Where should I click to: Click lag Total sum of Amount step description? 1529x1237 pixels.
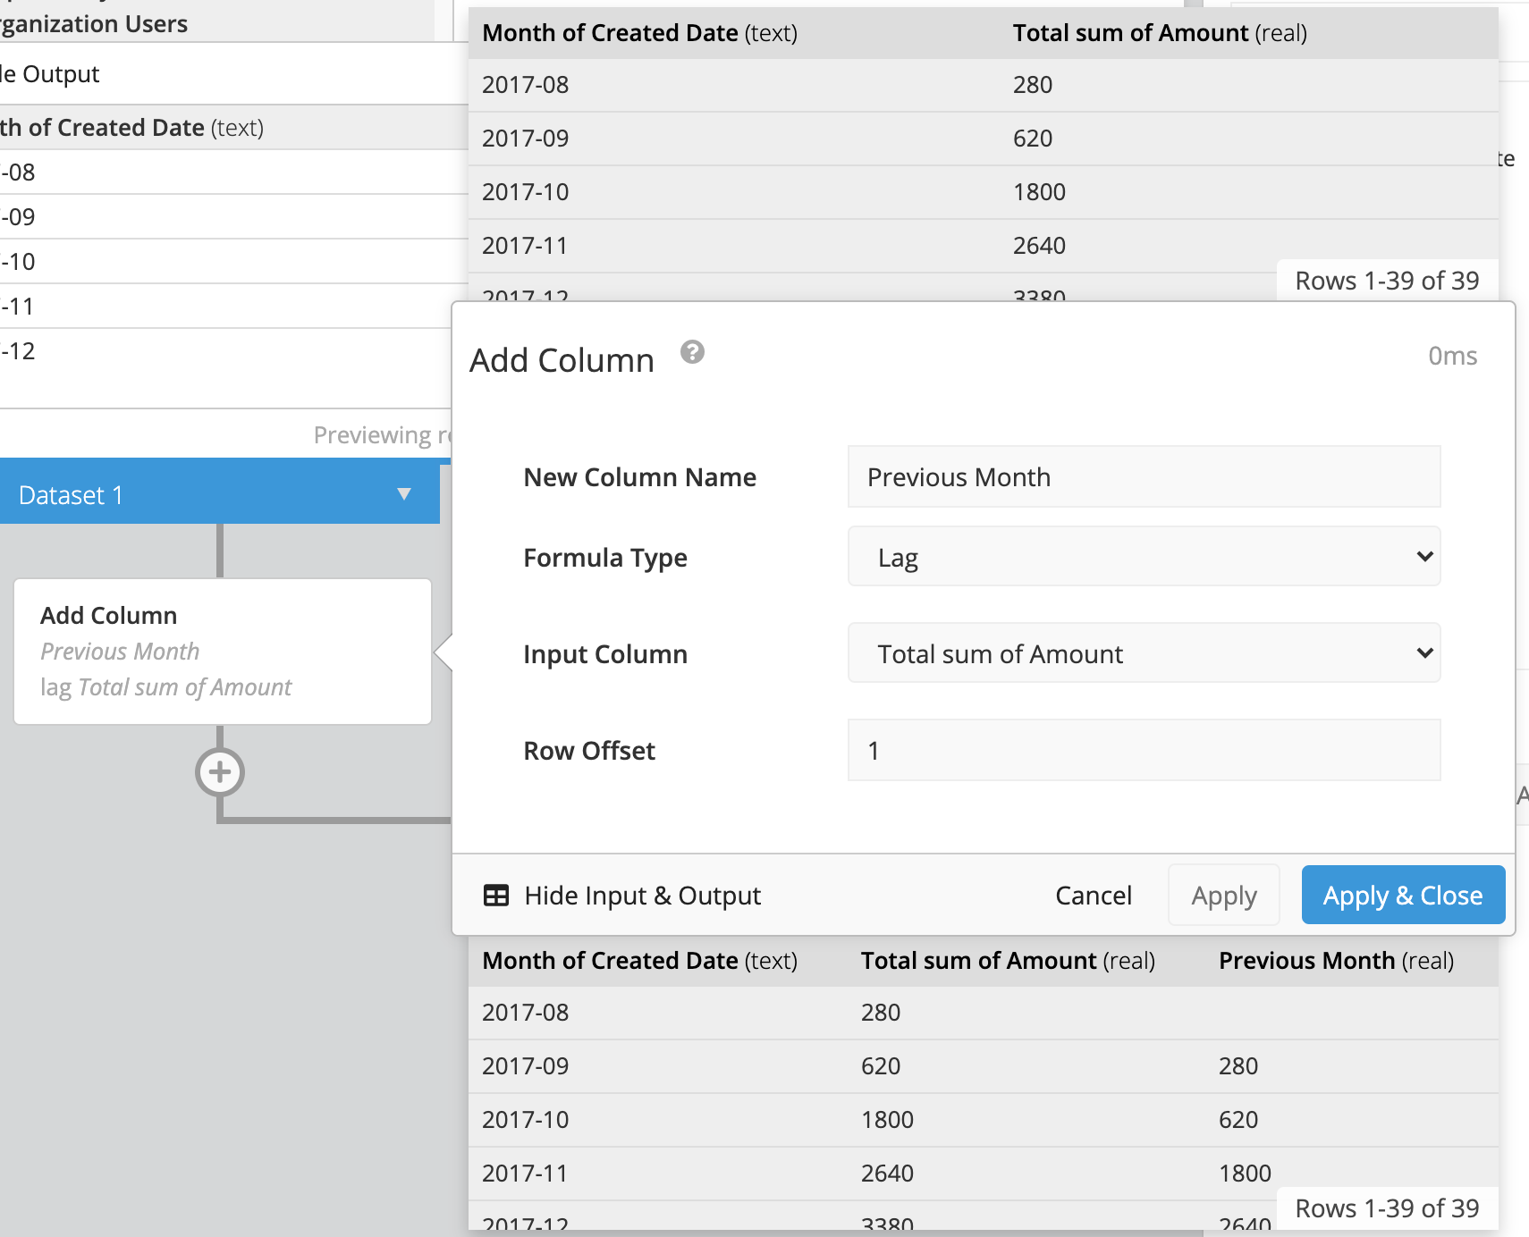[x=166, y=687]
